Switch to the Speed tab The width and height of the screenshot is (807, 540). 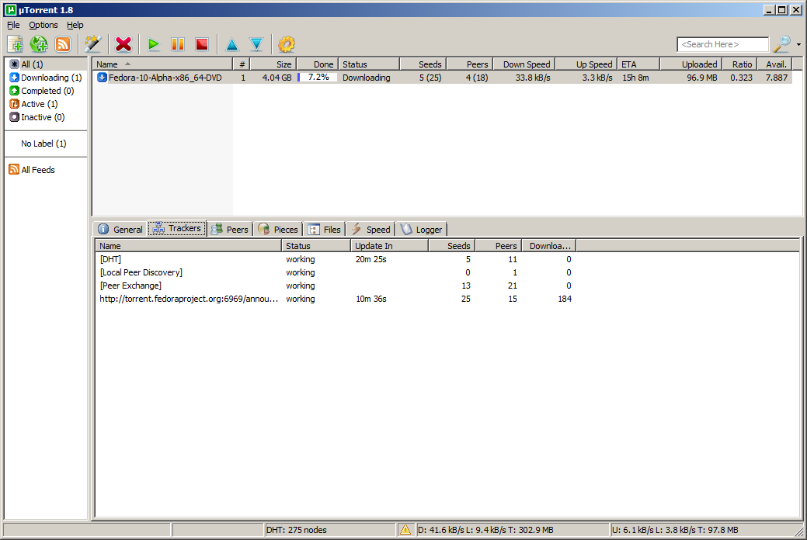[370, 230]
